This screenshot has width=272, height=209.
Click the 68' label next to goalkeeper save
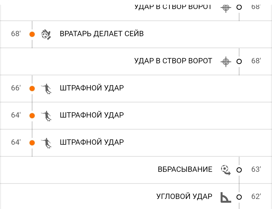[x=16, y=34]
